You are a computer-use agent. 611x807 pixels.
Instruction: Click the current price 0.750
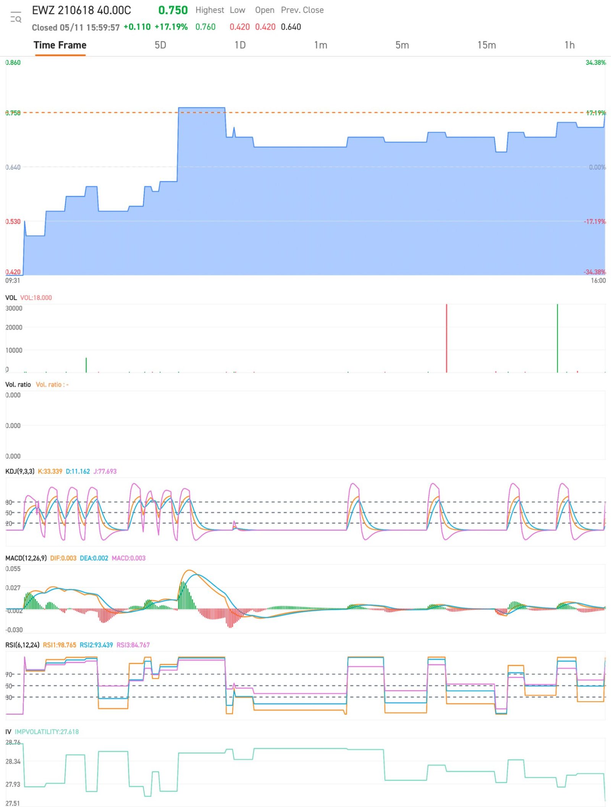click(x=173, y=10)
